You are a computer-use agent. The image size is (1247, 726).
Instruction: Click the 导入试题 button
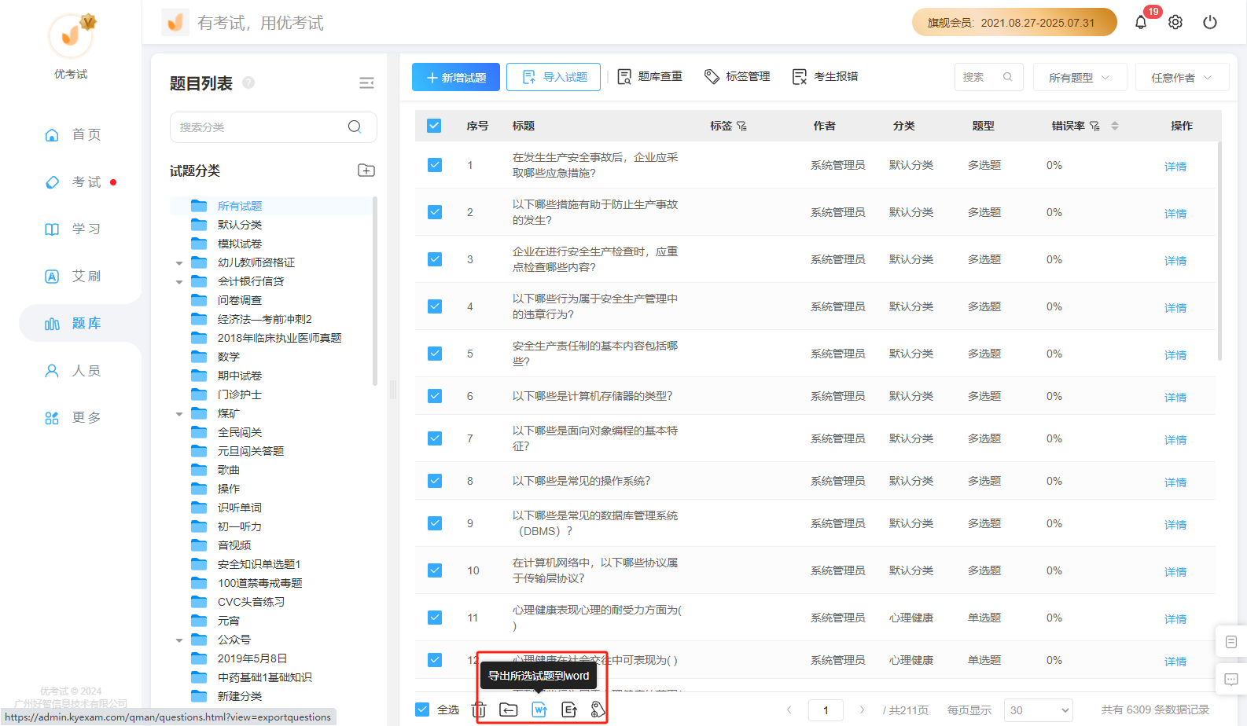pyautogui.click(x=554, y=77)
